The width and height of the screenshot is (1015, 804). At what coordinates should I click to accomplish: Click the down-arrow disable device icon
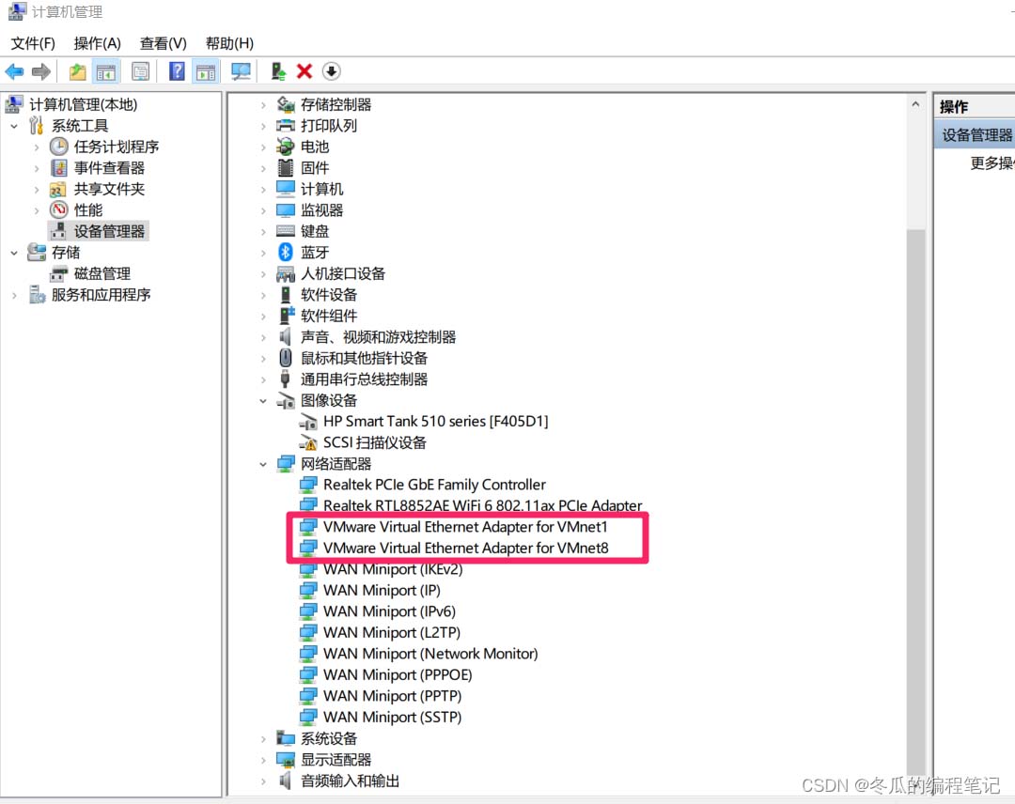(x=332, y=71)
